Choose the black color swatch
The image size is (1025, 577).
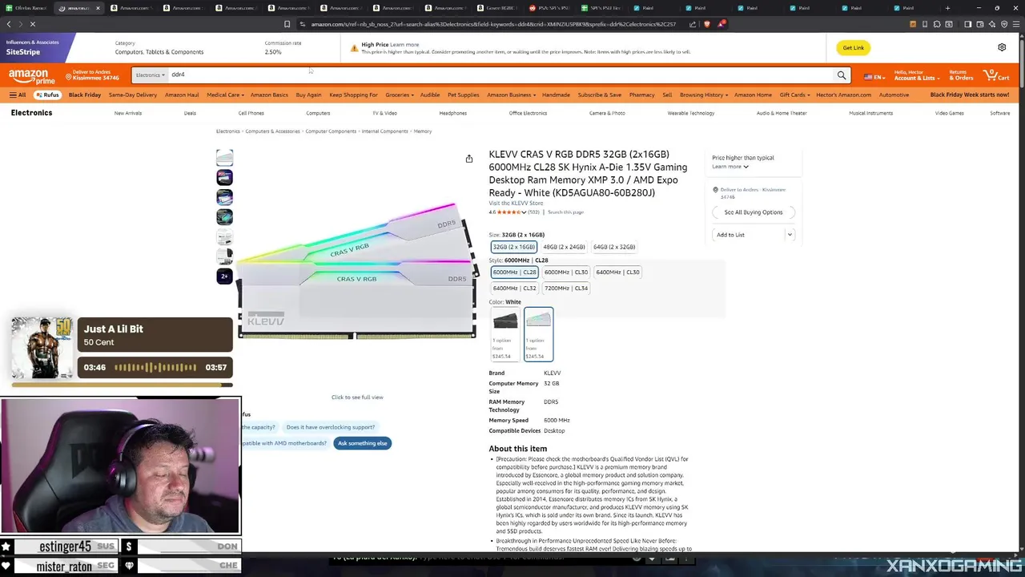click(x=505, y=334)
